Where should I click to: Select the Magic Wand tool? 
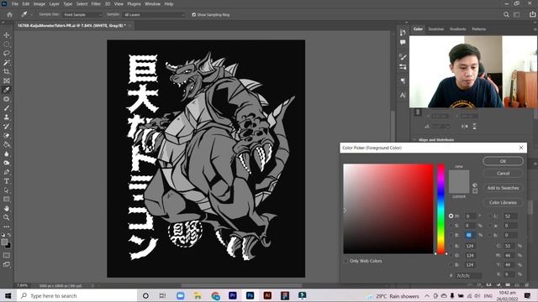pyautogui.click(x=7, y=63)
